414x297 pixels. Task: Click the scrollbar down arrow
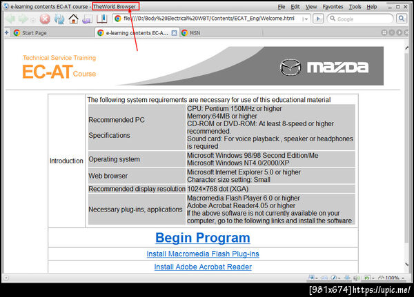pos(407,264)
